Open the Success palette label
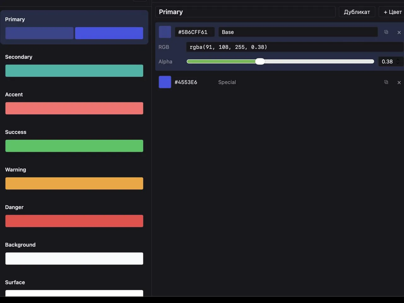The width and height of the screenshot is (404, 303). (x=16, y=132)
